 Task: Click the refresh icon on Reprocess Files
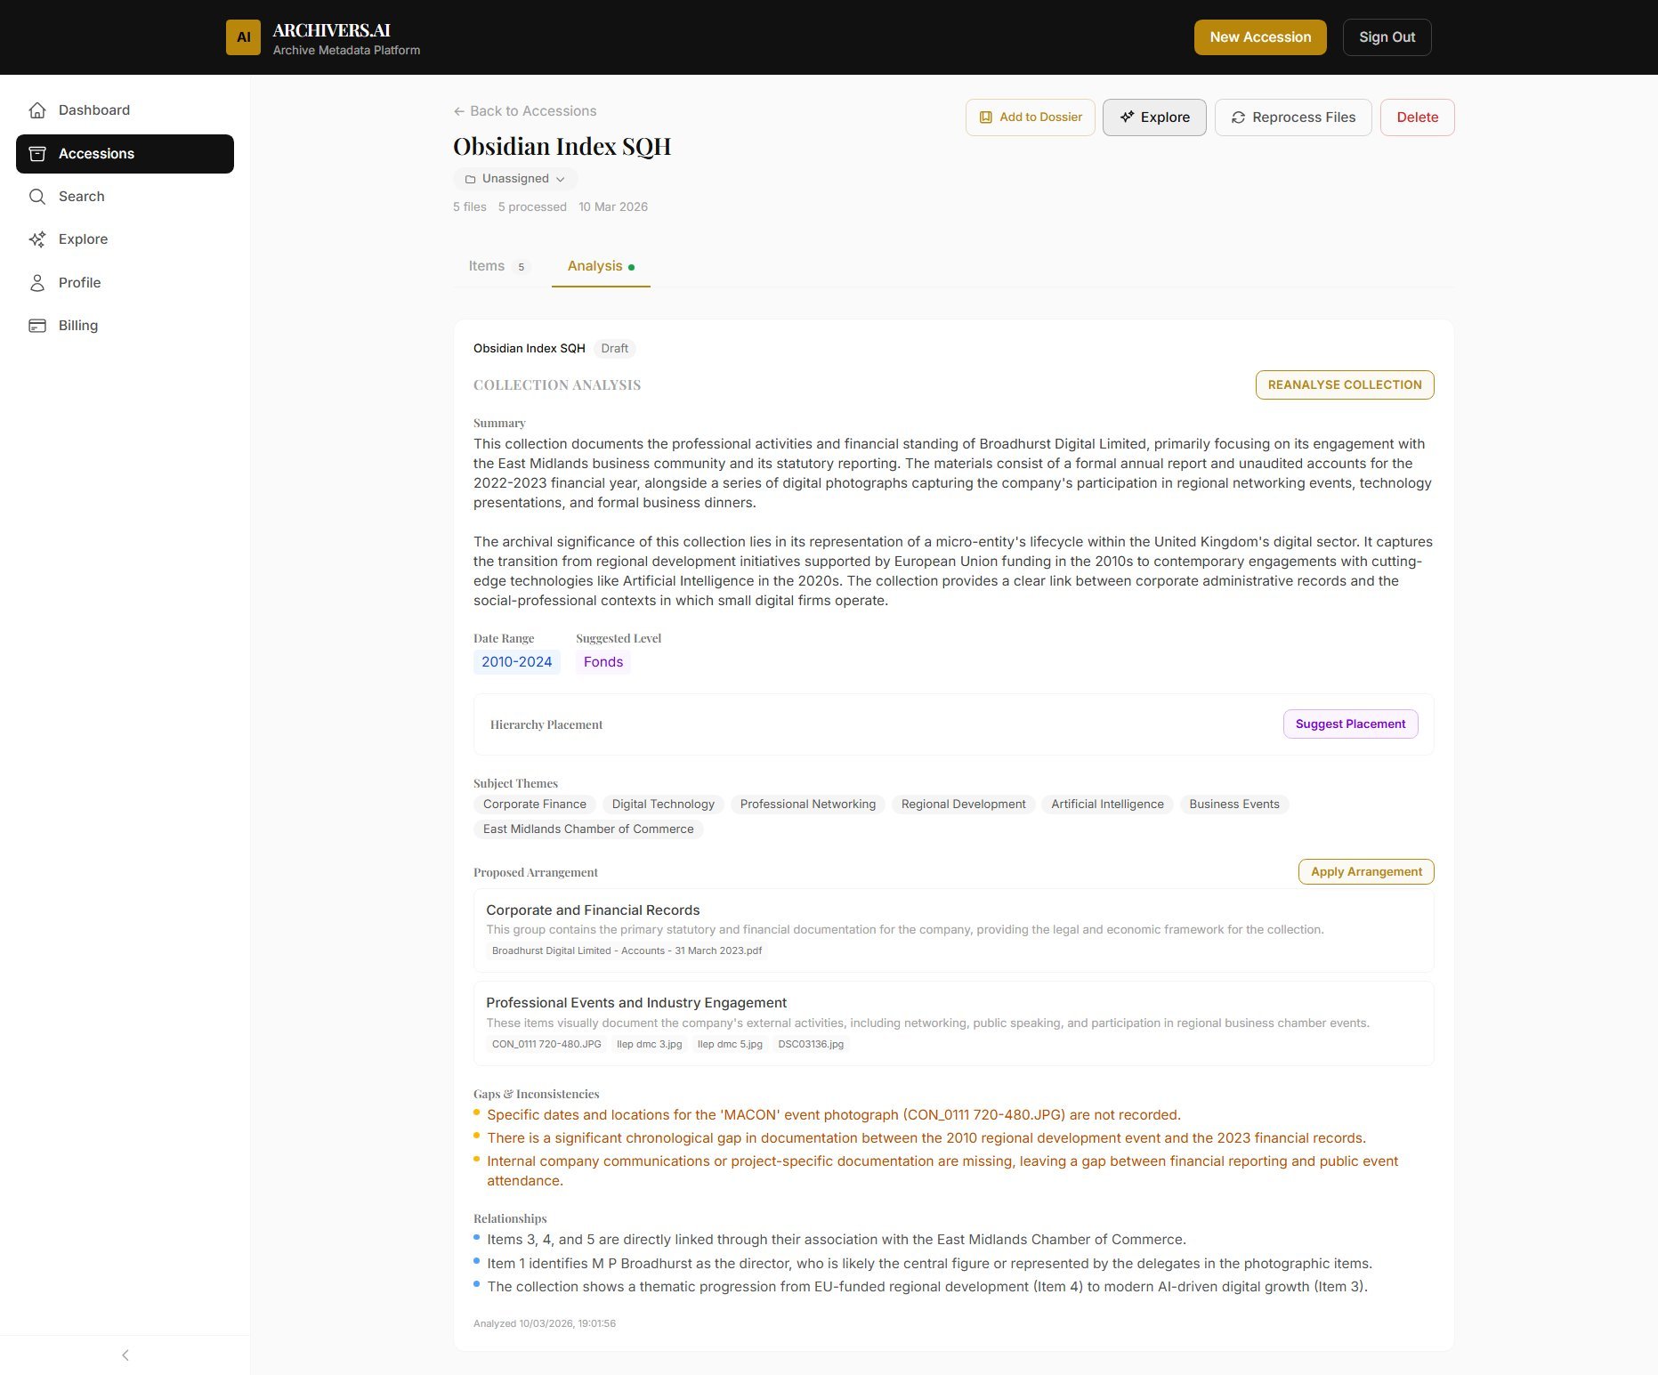[x=1237, y=117]
